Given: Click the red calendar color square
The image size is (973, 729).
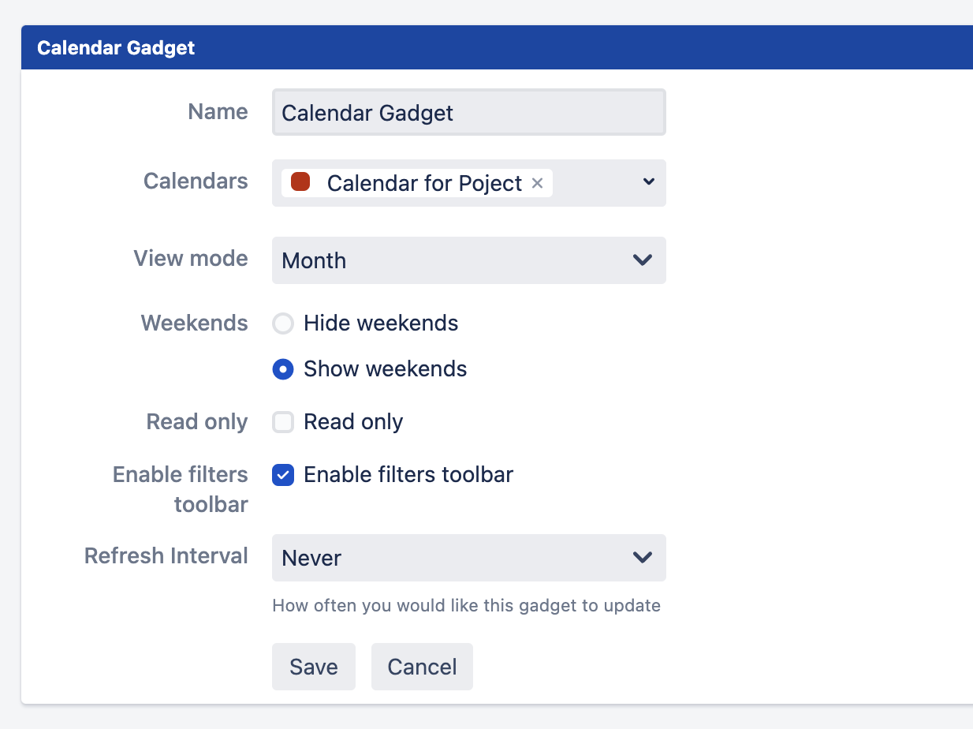Looking at the screenshot, I should 300,182.
